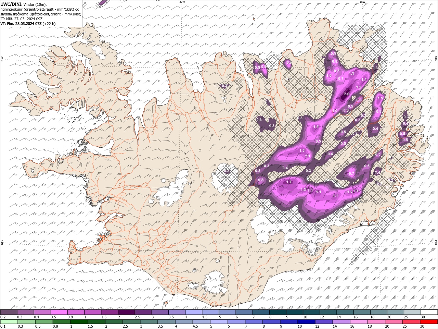Click upper legend dark purple swatch at 1.5
This screenshot has width=438, height=329.
109,312
